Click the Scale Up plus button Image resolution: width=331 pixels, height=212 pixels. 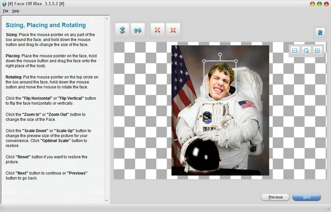tap(317, 51)
